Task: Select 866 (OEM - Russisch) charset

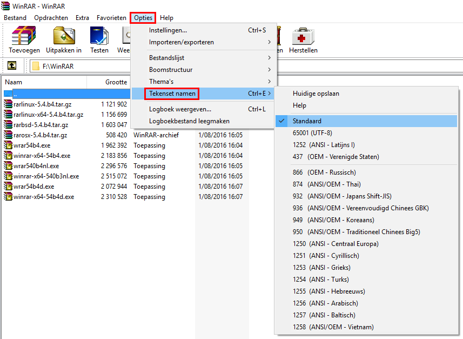Action: [366, 172]
